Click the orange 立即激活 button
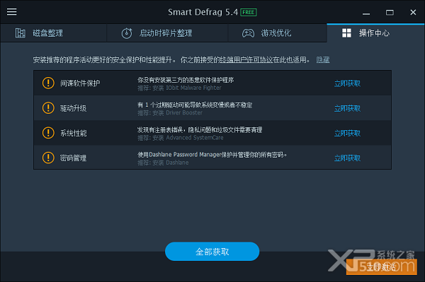 [381, 267]
